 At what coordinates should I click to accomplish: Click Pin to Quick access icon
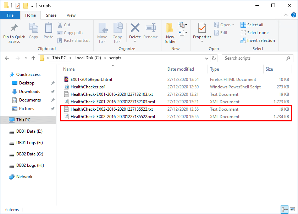[x=14, y=28]
